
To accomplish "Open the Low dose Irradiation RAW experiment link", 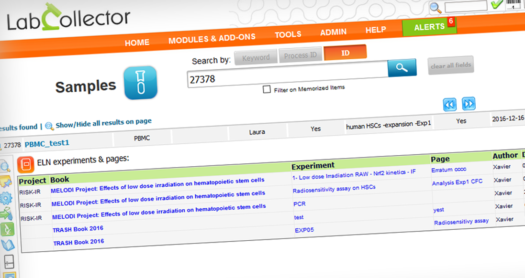I will (354, 175).
